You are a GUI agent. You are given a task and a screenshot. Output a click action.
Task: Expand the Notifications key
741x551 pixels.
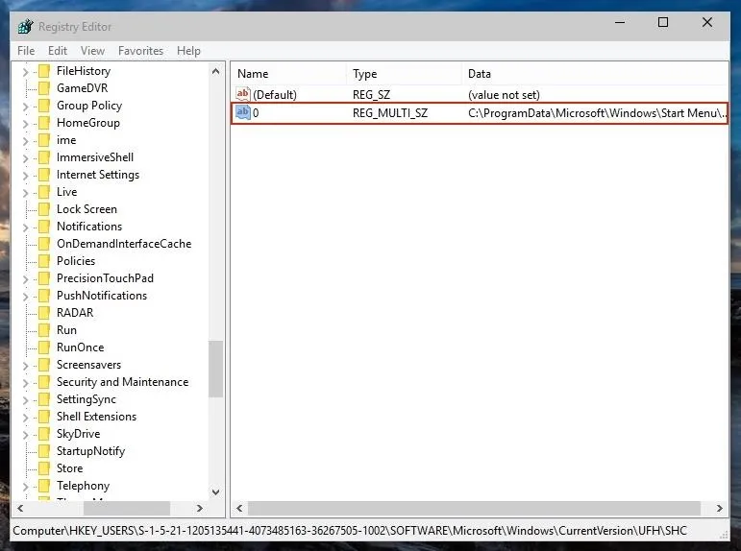[26, 228]
